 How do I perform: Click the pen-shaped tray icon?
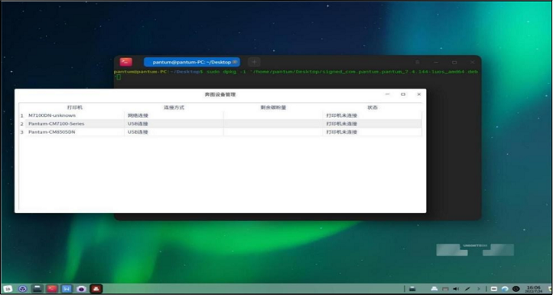click(467, 289)
